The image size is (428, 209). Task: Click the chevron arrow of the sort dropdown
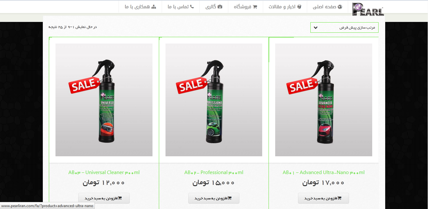(x=315, y=28)
